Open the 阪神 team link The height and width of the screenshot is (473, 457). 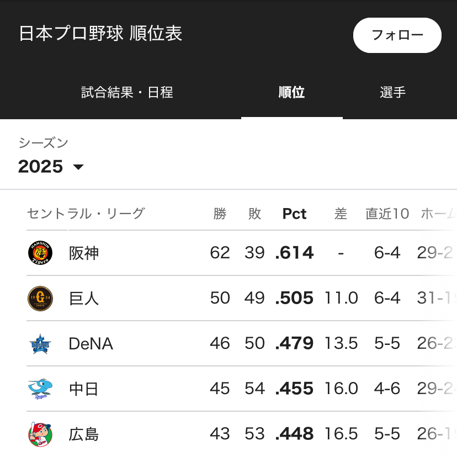(x=84, y=253)
